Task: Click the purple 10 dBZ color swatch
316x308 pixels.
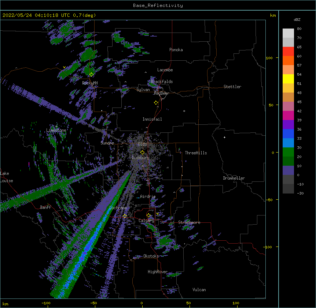Action: [x=288, y=170]
